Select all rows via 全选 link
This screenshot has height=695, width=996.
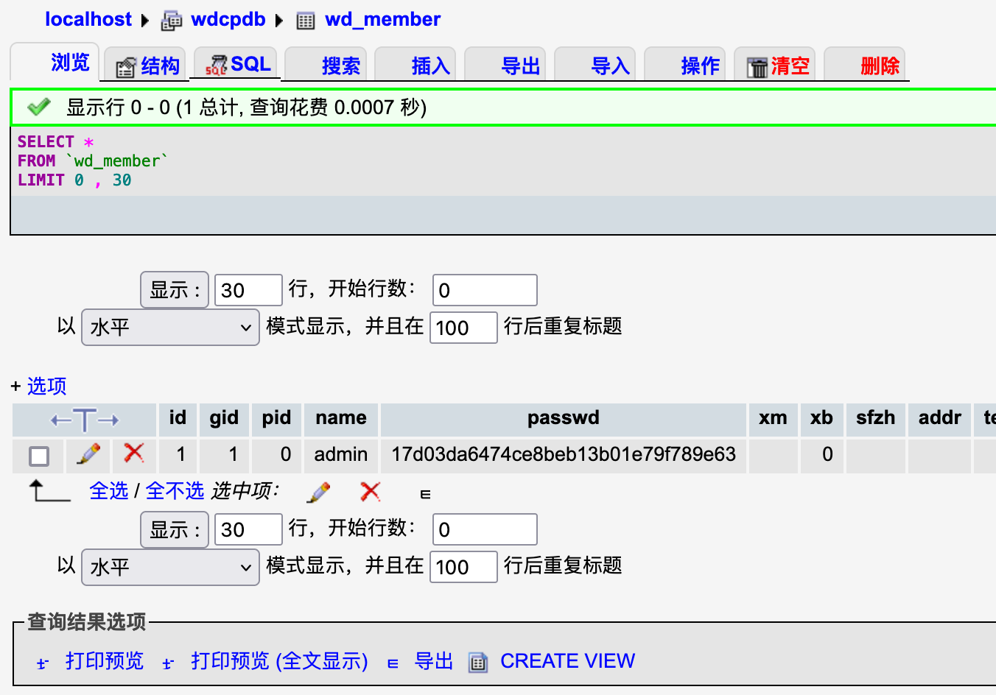coord(108,491)
